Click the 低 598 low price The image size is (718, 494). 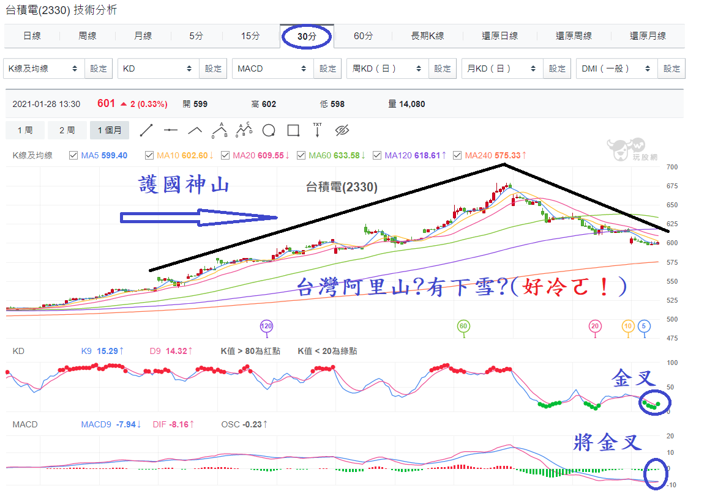[x=332, y=105]
